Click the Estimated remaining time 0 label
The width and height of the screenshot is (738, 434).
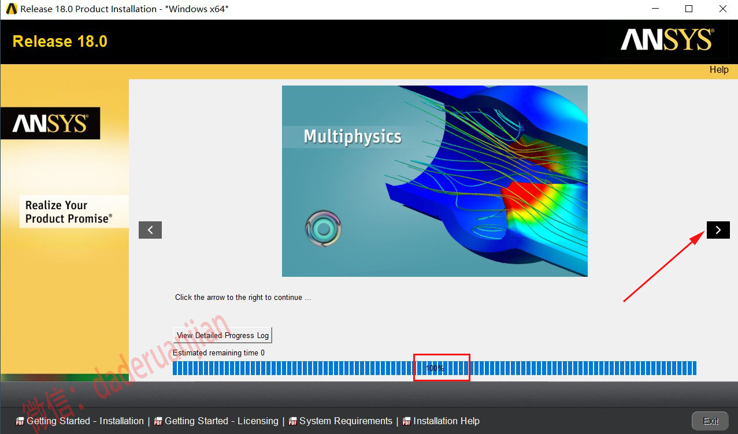coord(218,353)
